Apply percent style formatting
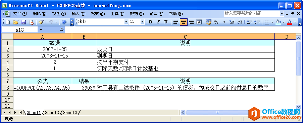Image resolution: width=303 pixels, height=123 pixels. pos(216,22)
